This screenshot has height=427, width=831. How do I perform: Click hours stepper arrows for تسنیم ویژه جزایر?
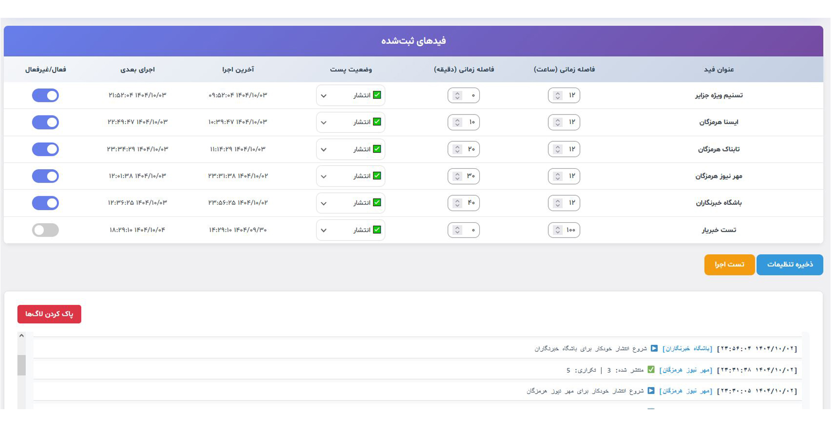tap(557, 95)
